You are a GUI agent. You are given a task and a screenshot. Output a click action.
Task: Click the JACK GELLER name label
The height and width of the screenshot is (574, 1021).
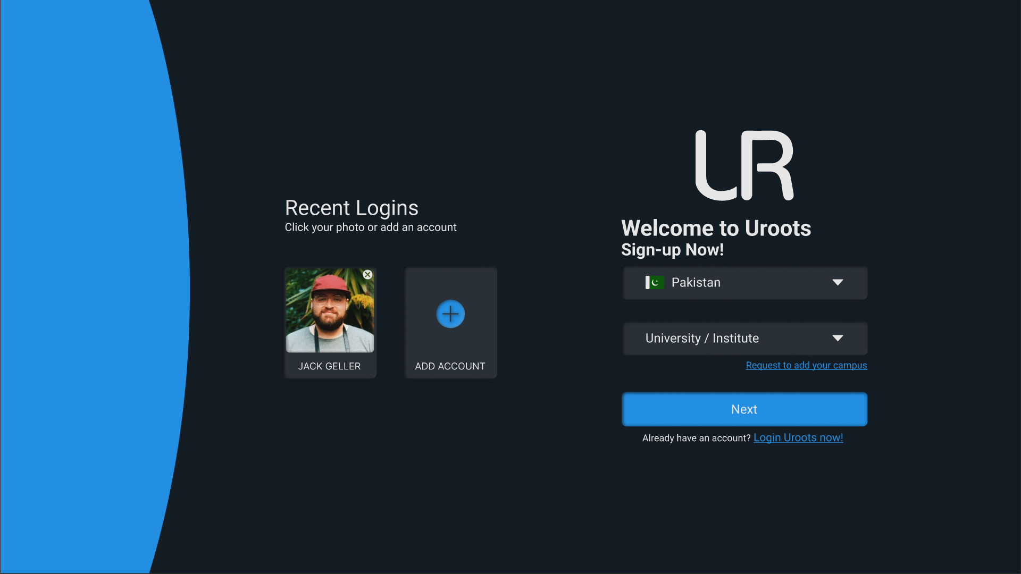pyautogui.click(x=329, y=366)
